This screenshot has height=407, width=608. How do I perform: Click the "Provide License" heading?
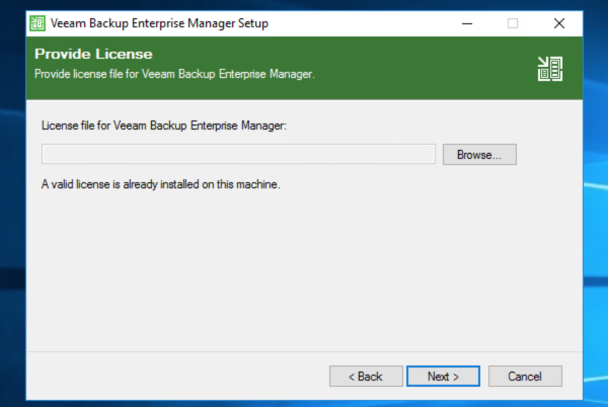[x=93, y=54]
